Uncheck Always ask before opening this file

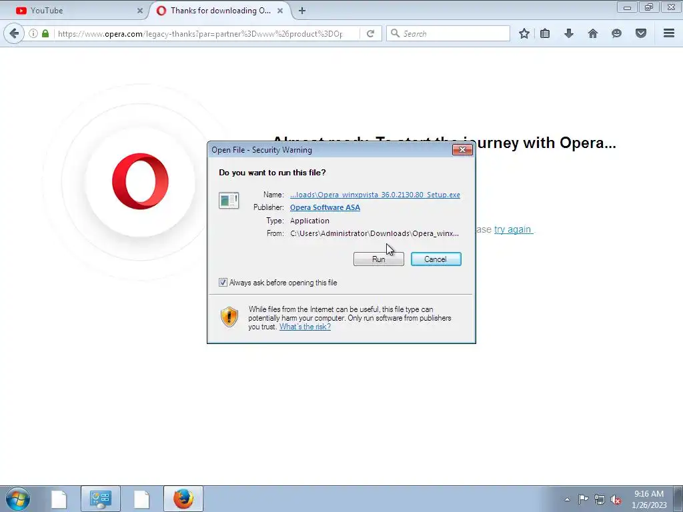223,283
